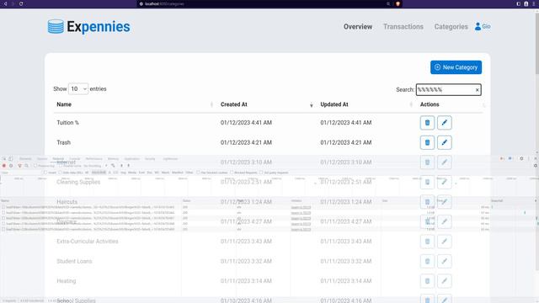
Task: Toggle Disable cache checkbox in DevTools
Action: (x=60, y=166)
